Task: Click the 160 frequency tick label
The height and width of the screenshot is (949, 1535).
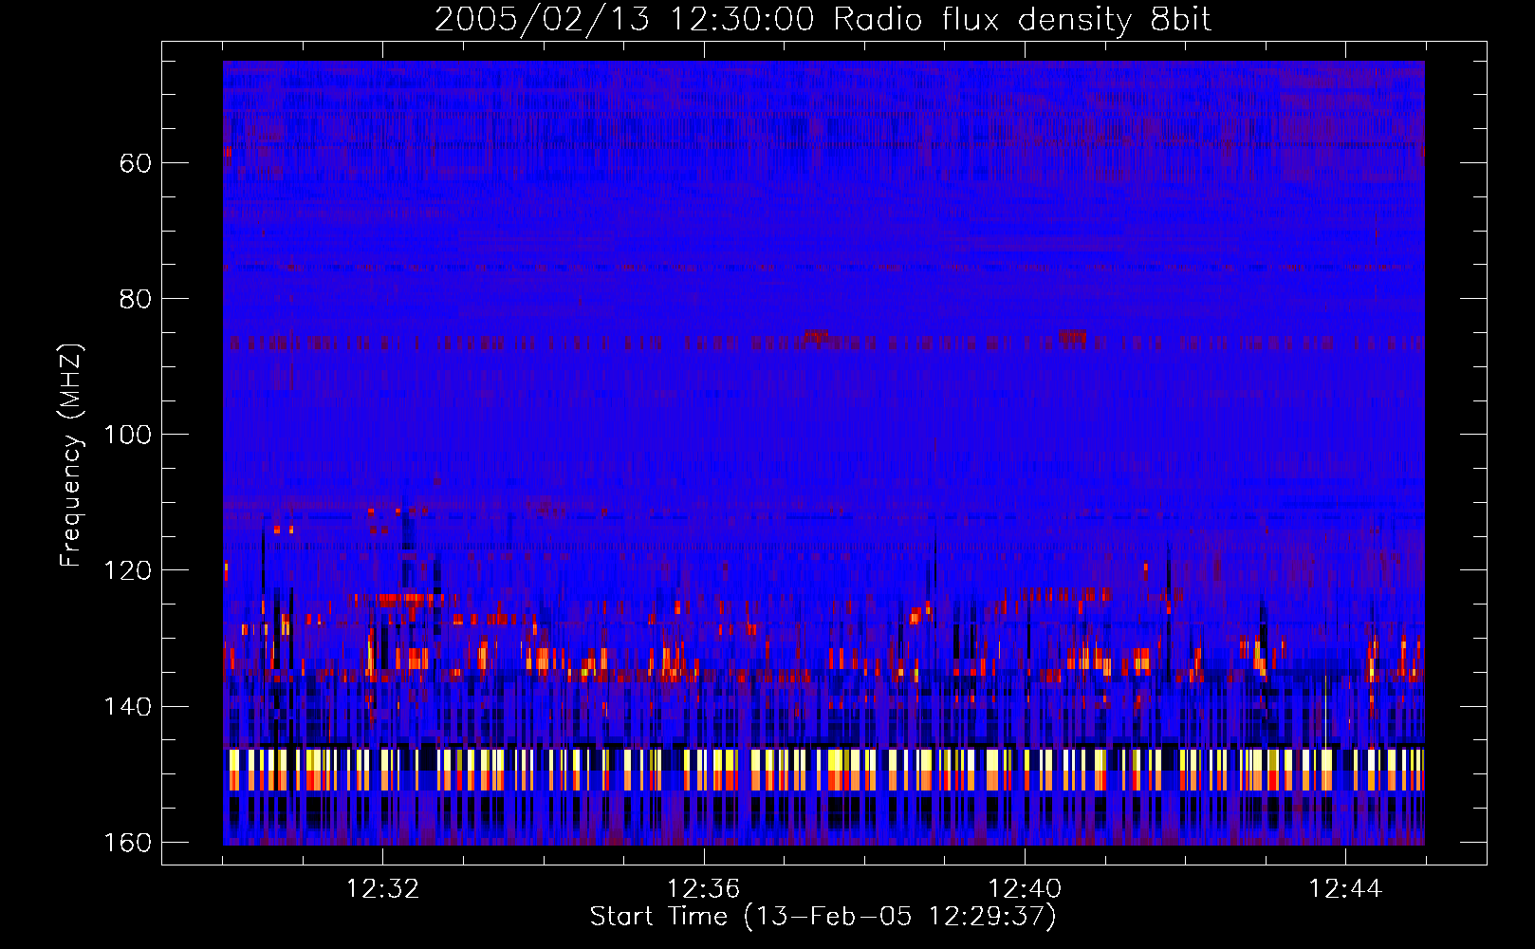Action: 127,843
